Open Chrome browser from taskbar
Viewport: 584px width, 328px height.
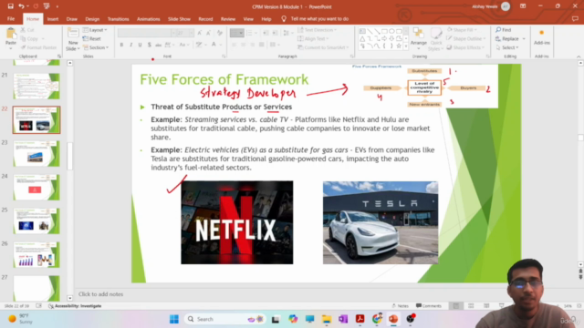click(377, 319)
